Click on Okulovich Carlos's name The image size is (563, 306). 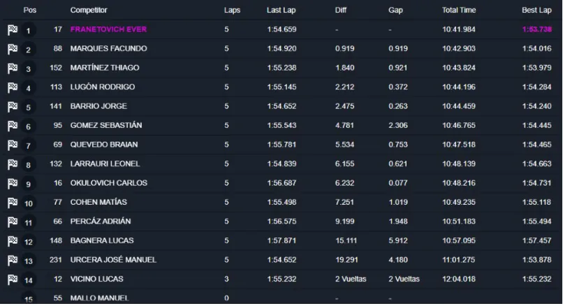pyautogui.click(x=108, y=183)
